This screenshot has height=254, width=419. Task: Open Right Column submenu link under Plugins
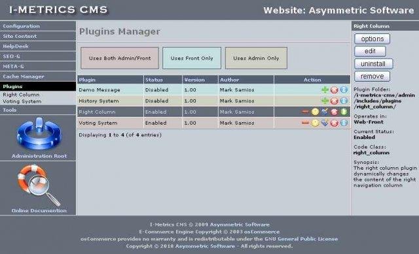pos(21,95)
